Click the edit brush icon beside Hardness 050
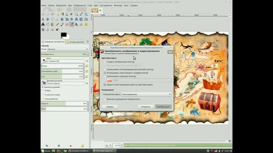 87,61
